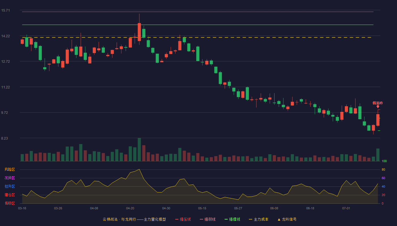Click the green 100 indicator axis value
Screen dimensions: 397x226
tap(384, 161)
